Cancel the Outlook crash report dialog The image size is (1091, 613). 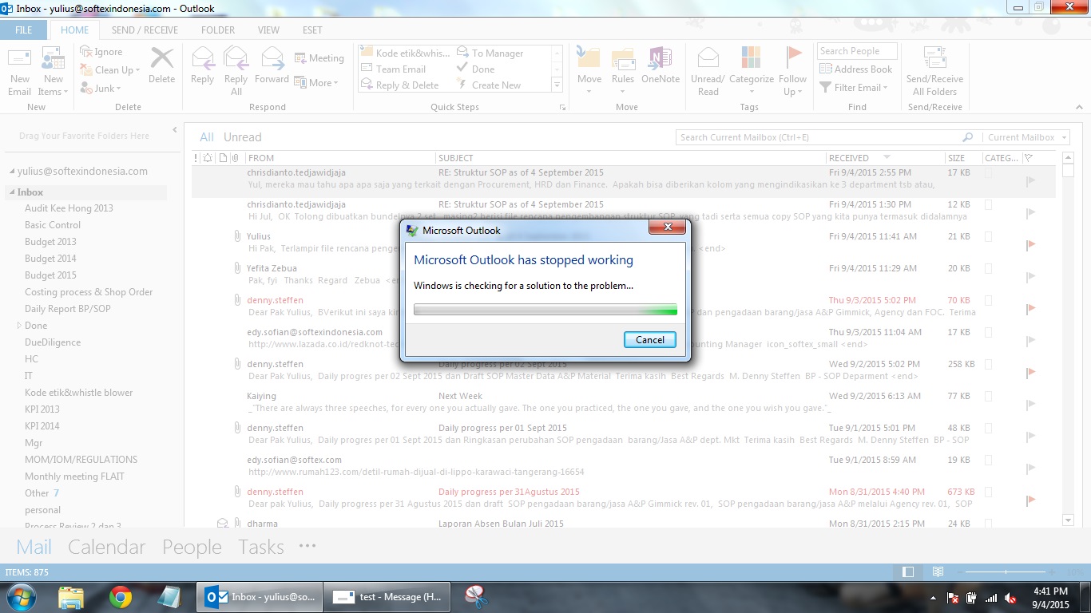pyautogui.click(x=649, y=339)
